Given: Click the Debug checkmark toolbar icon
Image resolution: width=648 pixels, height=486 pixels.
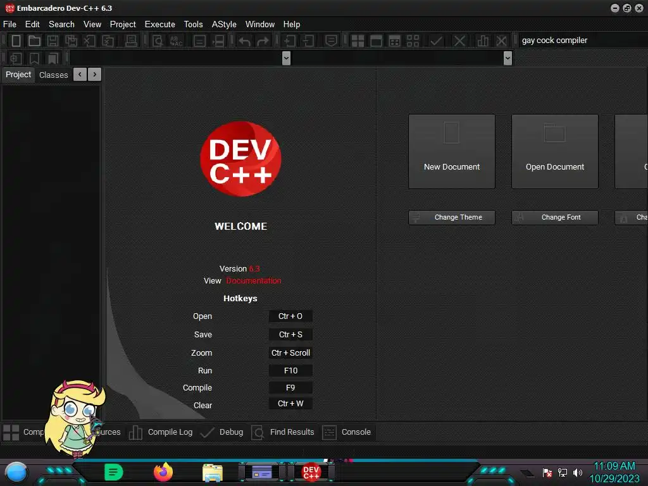Looking at the screenshot, I should tap(436, 40).
